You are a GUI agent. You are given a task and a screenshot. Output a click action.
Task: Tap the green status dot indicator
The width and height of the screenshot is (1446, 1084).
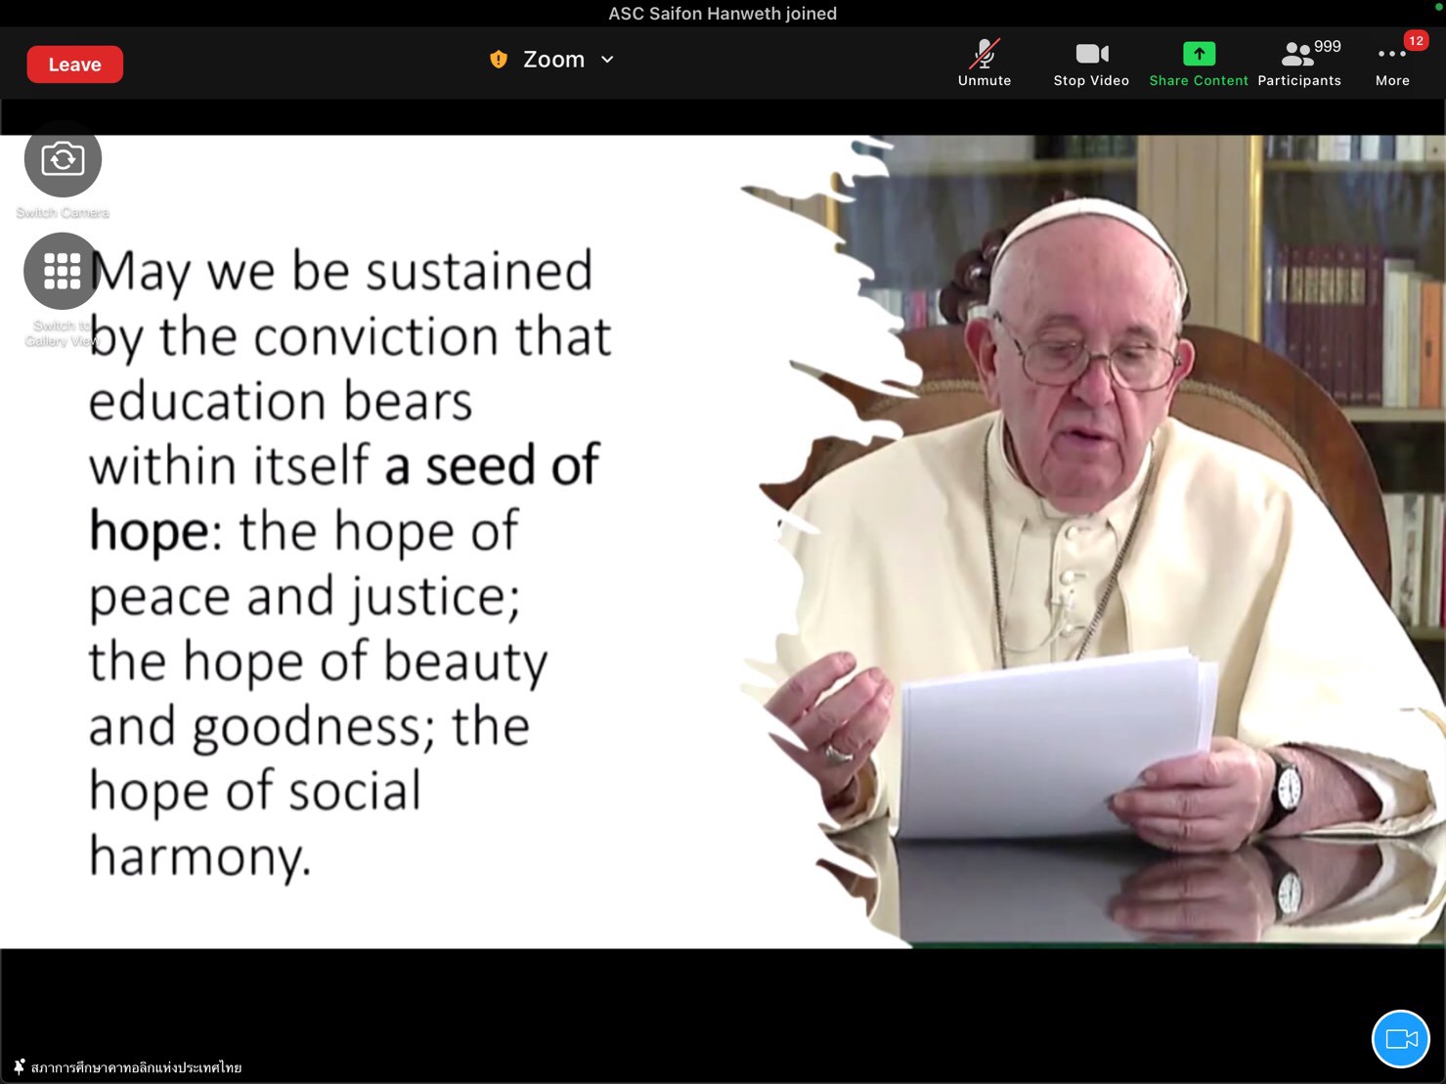1438,6
